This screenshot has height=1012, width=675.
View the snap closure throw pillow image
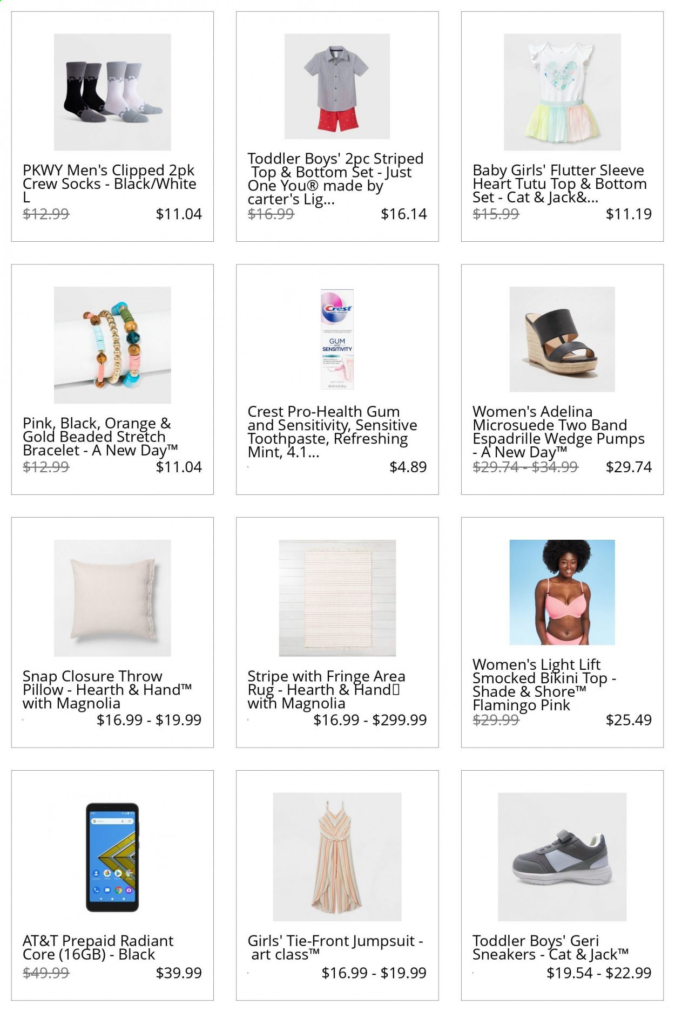pyautogui.click(x=112, y=598)
